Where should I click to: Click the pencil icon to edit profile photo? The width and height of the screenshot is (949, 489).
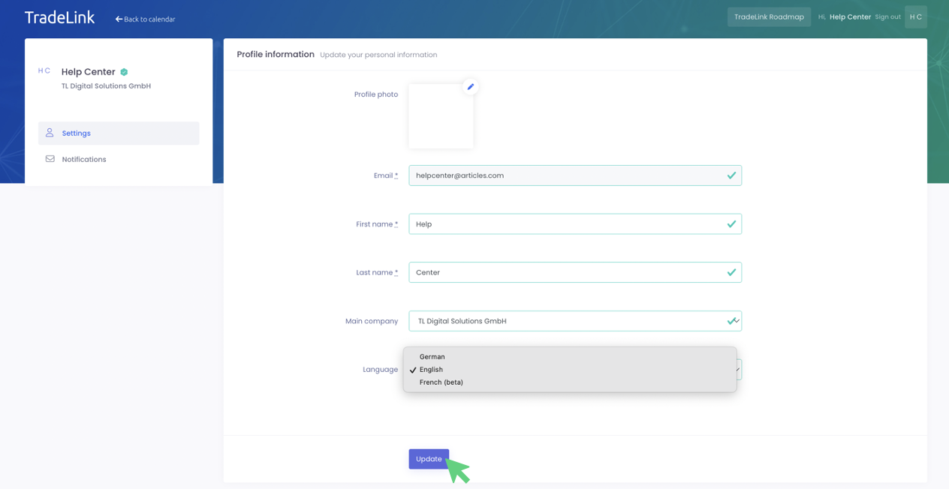(471, 87)
